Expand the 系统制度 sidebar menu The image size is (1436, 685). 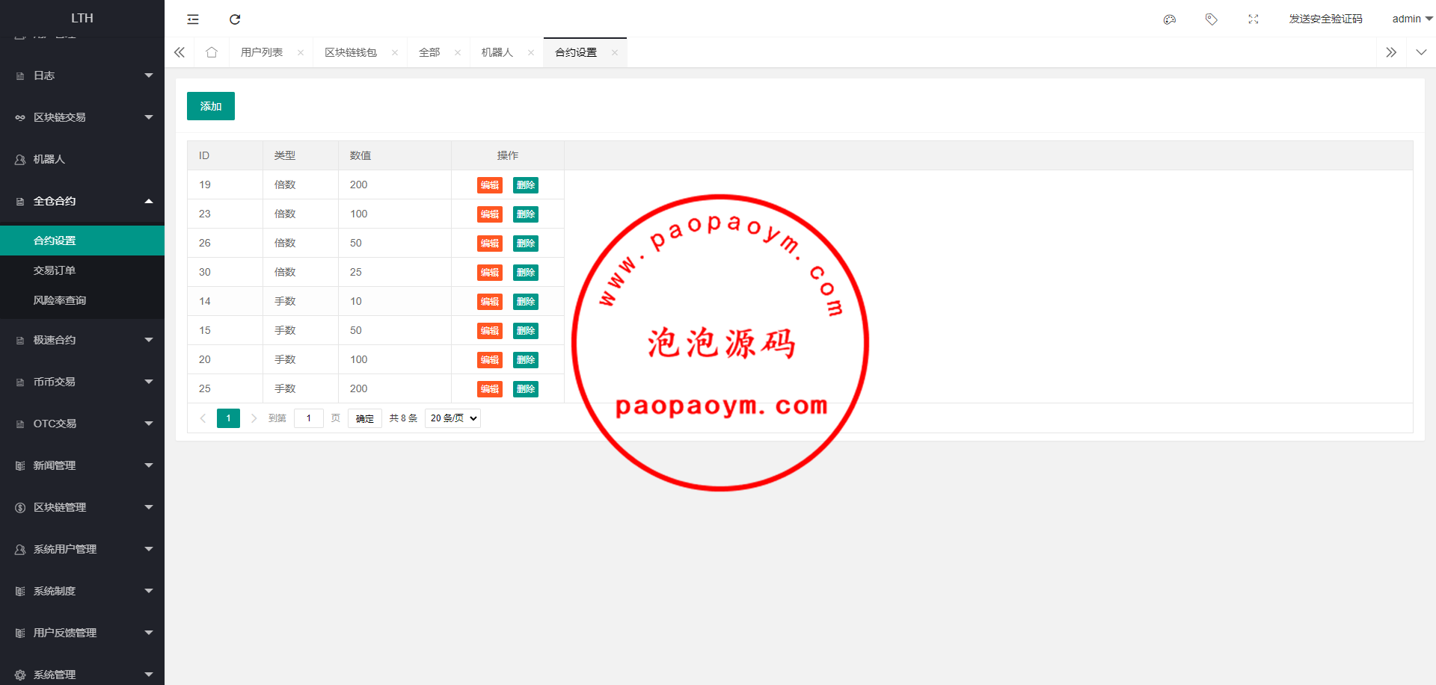[82, 591]
